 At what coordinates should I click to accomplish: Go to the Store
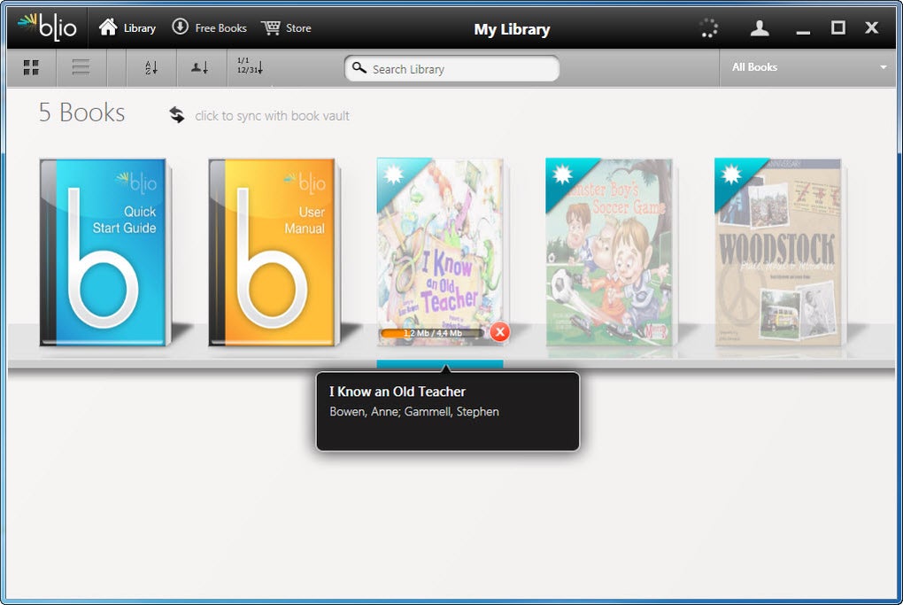tap(286, 27)
